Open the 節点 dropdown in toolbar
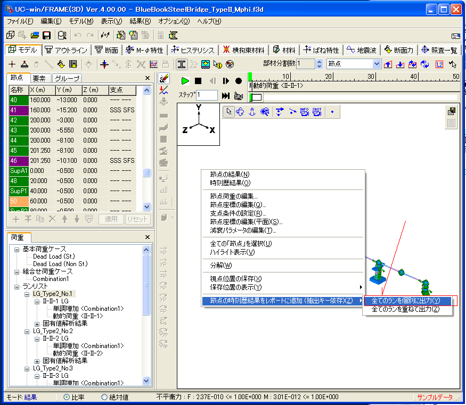The image size is (466, 405). point(377,64)
